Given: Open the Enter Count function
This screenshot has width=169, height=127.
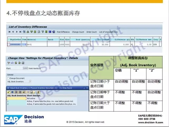Looking at the screenshot, I should pyautogui.click(x=92, y=32).
